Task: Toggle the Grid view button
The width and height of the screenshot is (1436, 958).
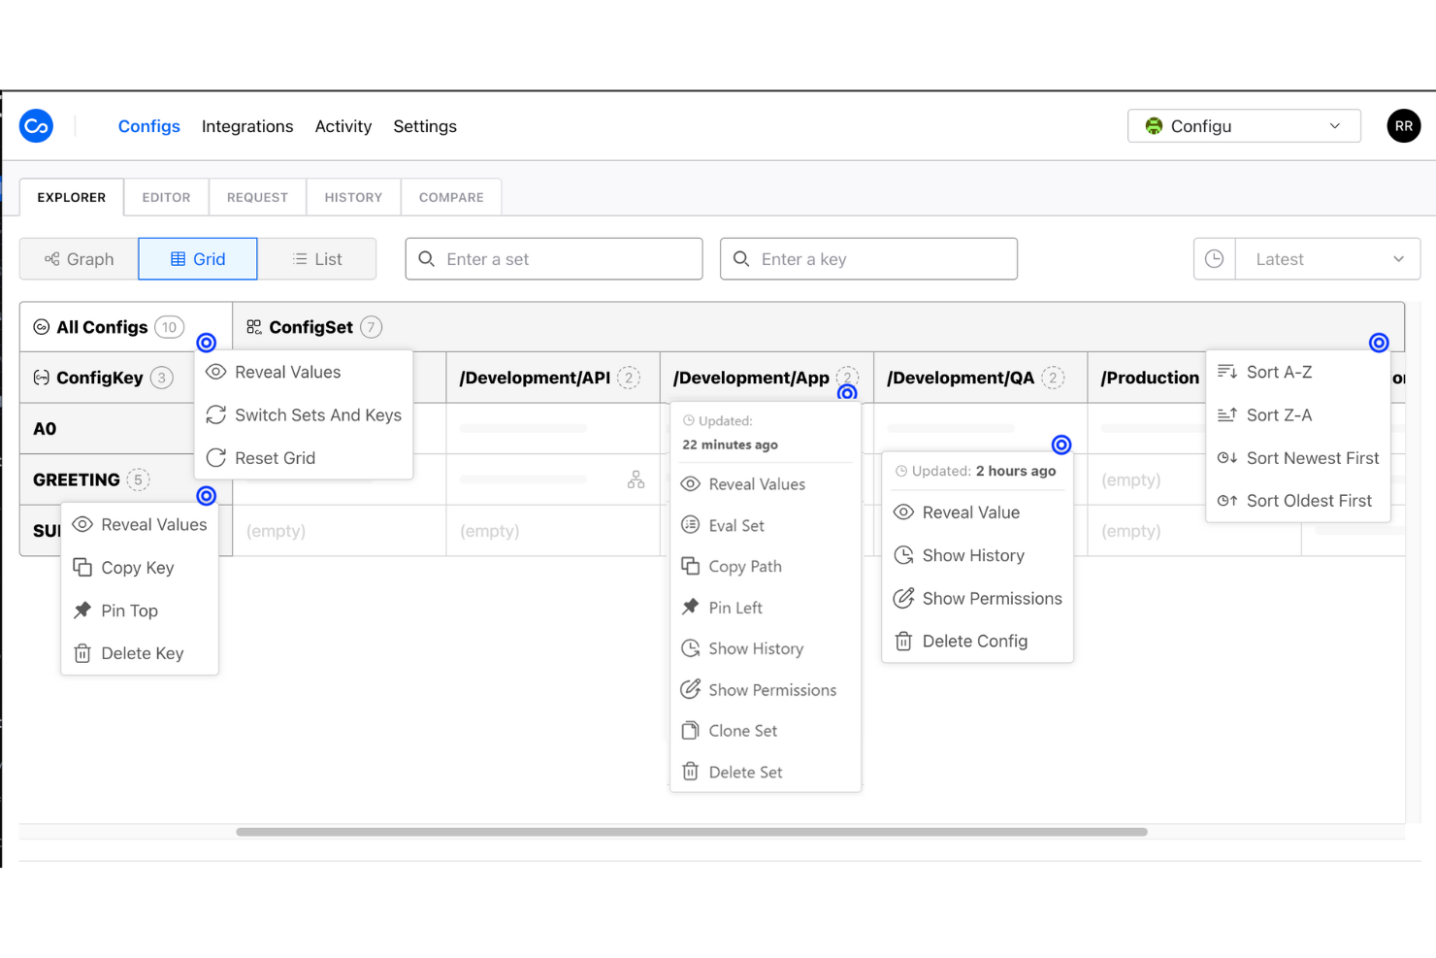Action: 197,258
